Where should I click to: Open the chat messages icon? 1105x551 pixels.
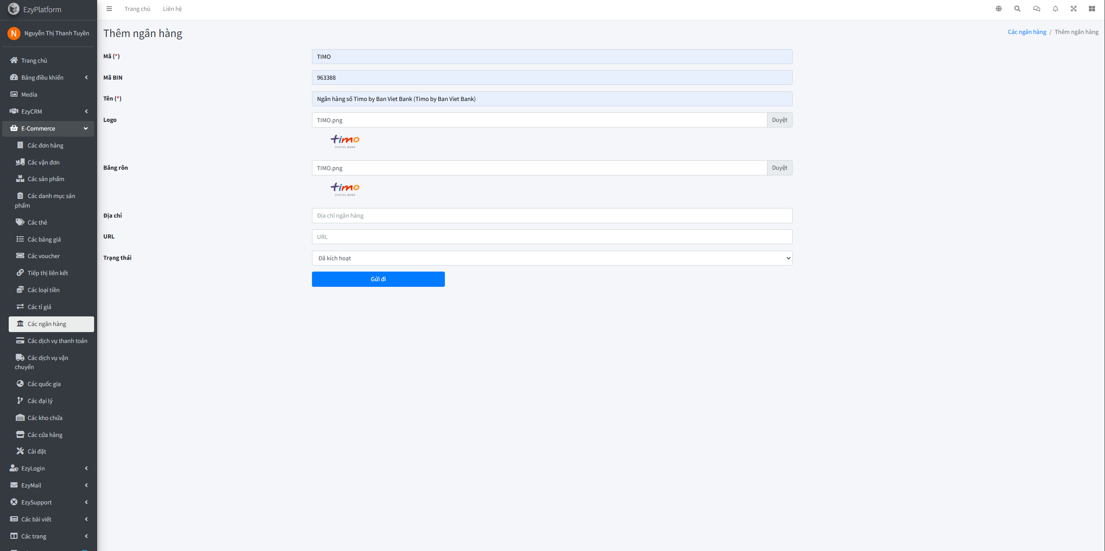[1037, 9]
